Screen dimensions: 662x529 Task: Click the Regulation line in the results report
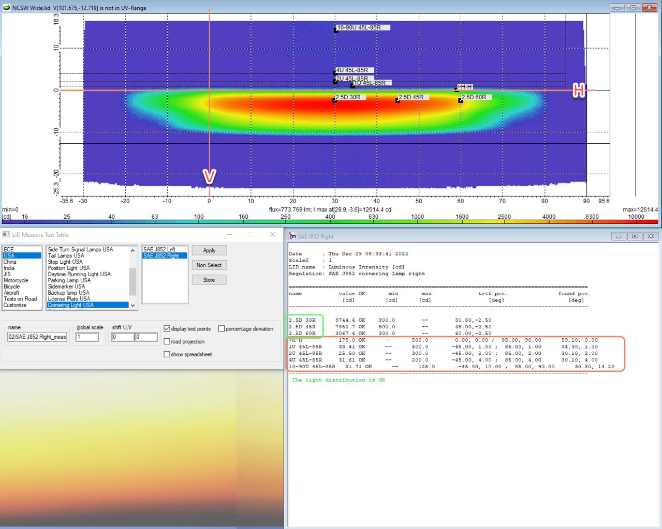pyautogui.click(x=357, y=274)
